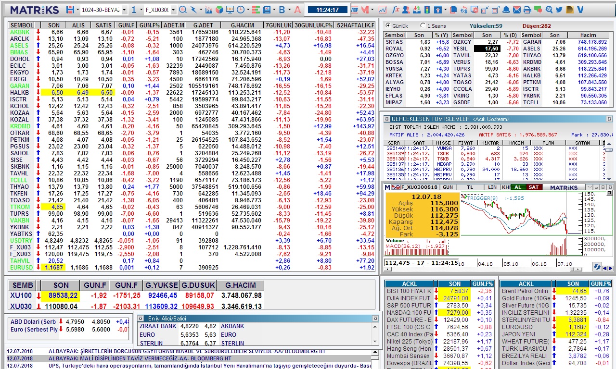Click the blue bell alarm icon
The image size is (616, 369).
[506, 10]
